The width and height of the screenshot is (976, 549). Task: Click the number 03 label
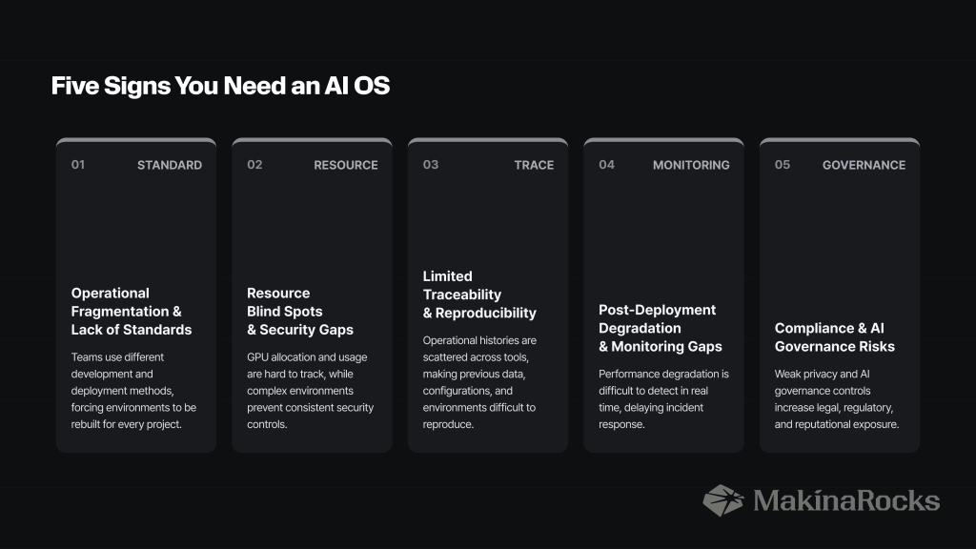point(431,164)
